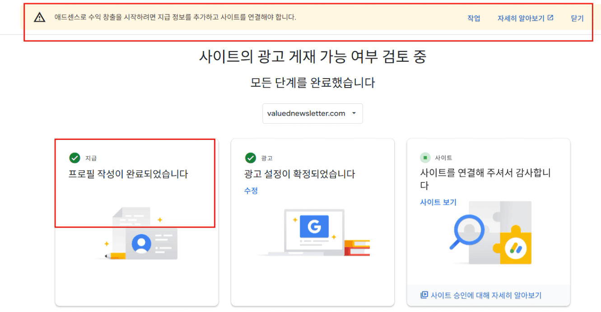The image size is (601, 312).
Task: Open 사이트 승인에 대해 자세히 알아보기 link
Action: pos(486,295)
